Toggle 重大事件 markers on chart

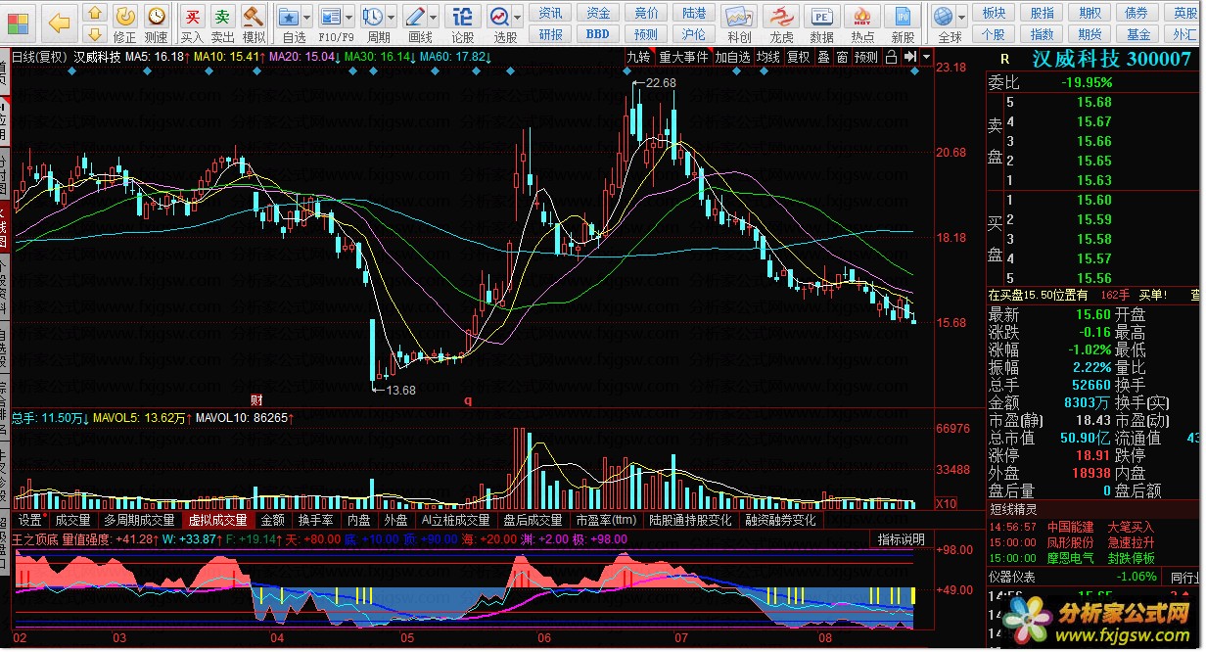[683, 57]
